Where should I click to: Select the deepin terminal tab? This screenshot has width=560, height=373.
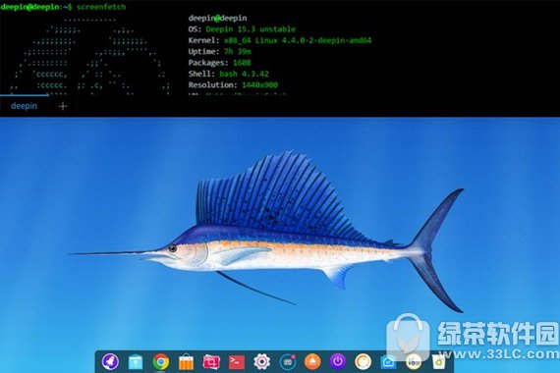24,106
